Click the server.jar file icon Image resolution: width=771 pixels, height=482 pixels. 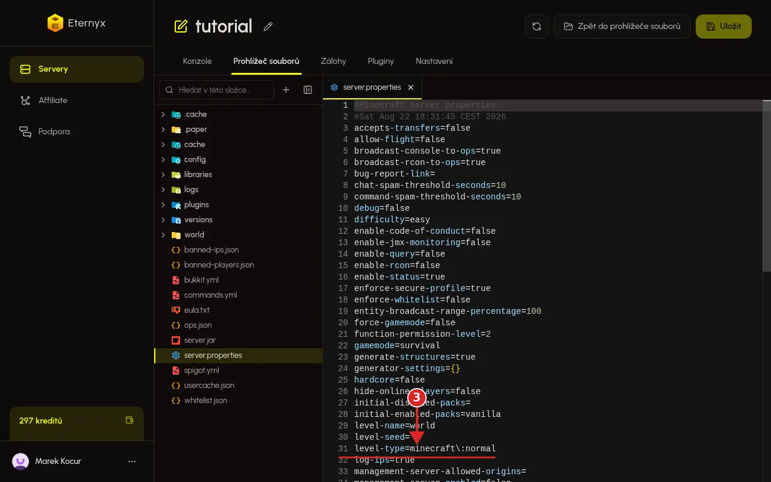[x=176, y=340]
